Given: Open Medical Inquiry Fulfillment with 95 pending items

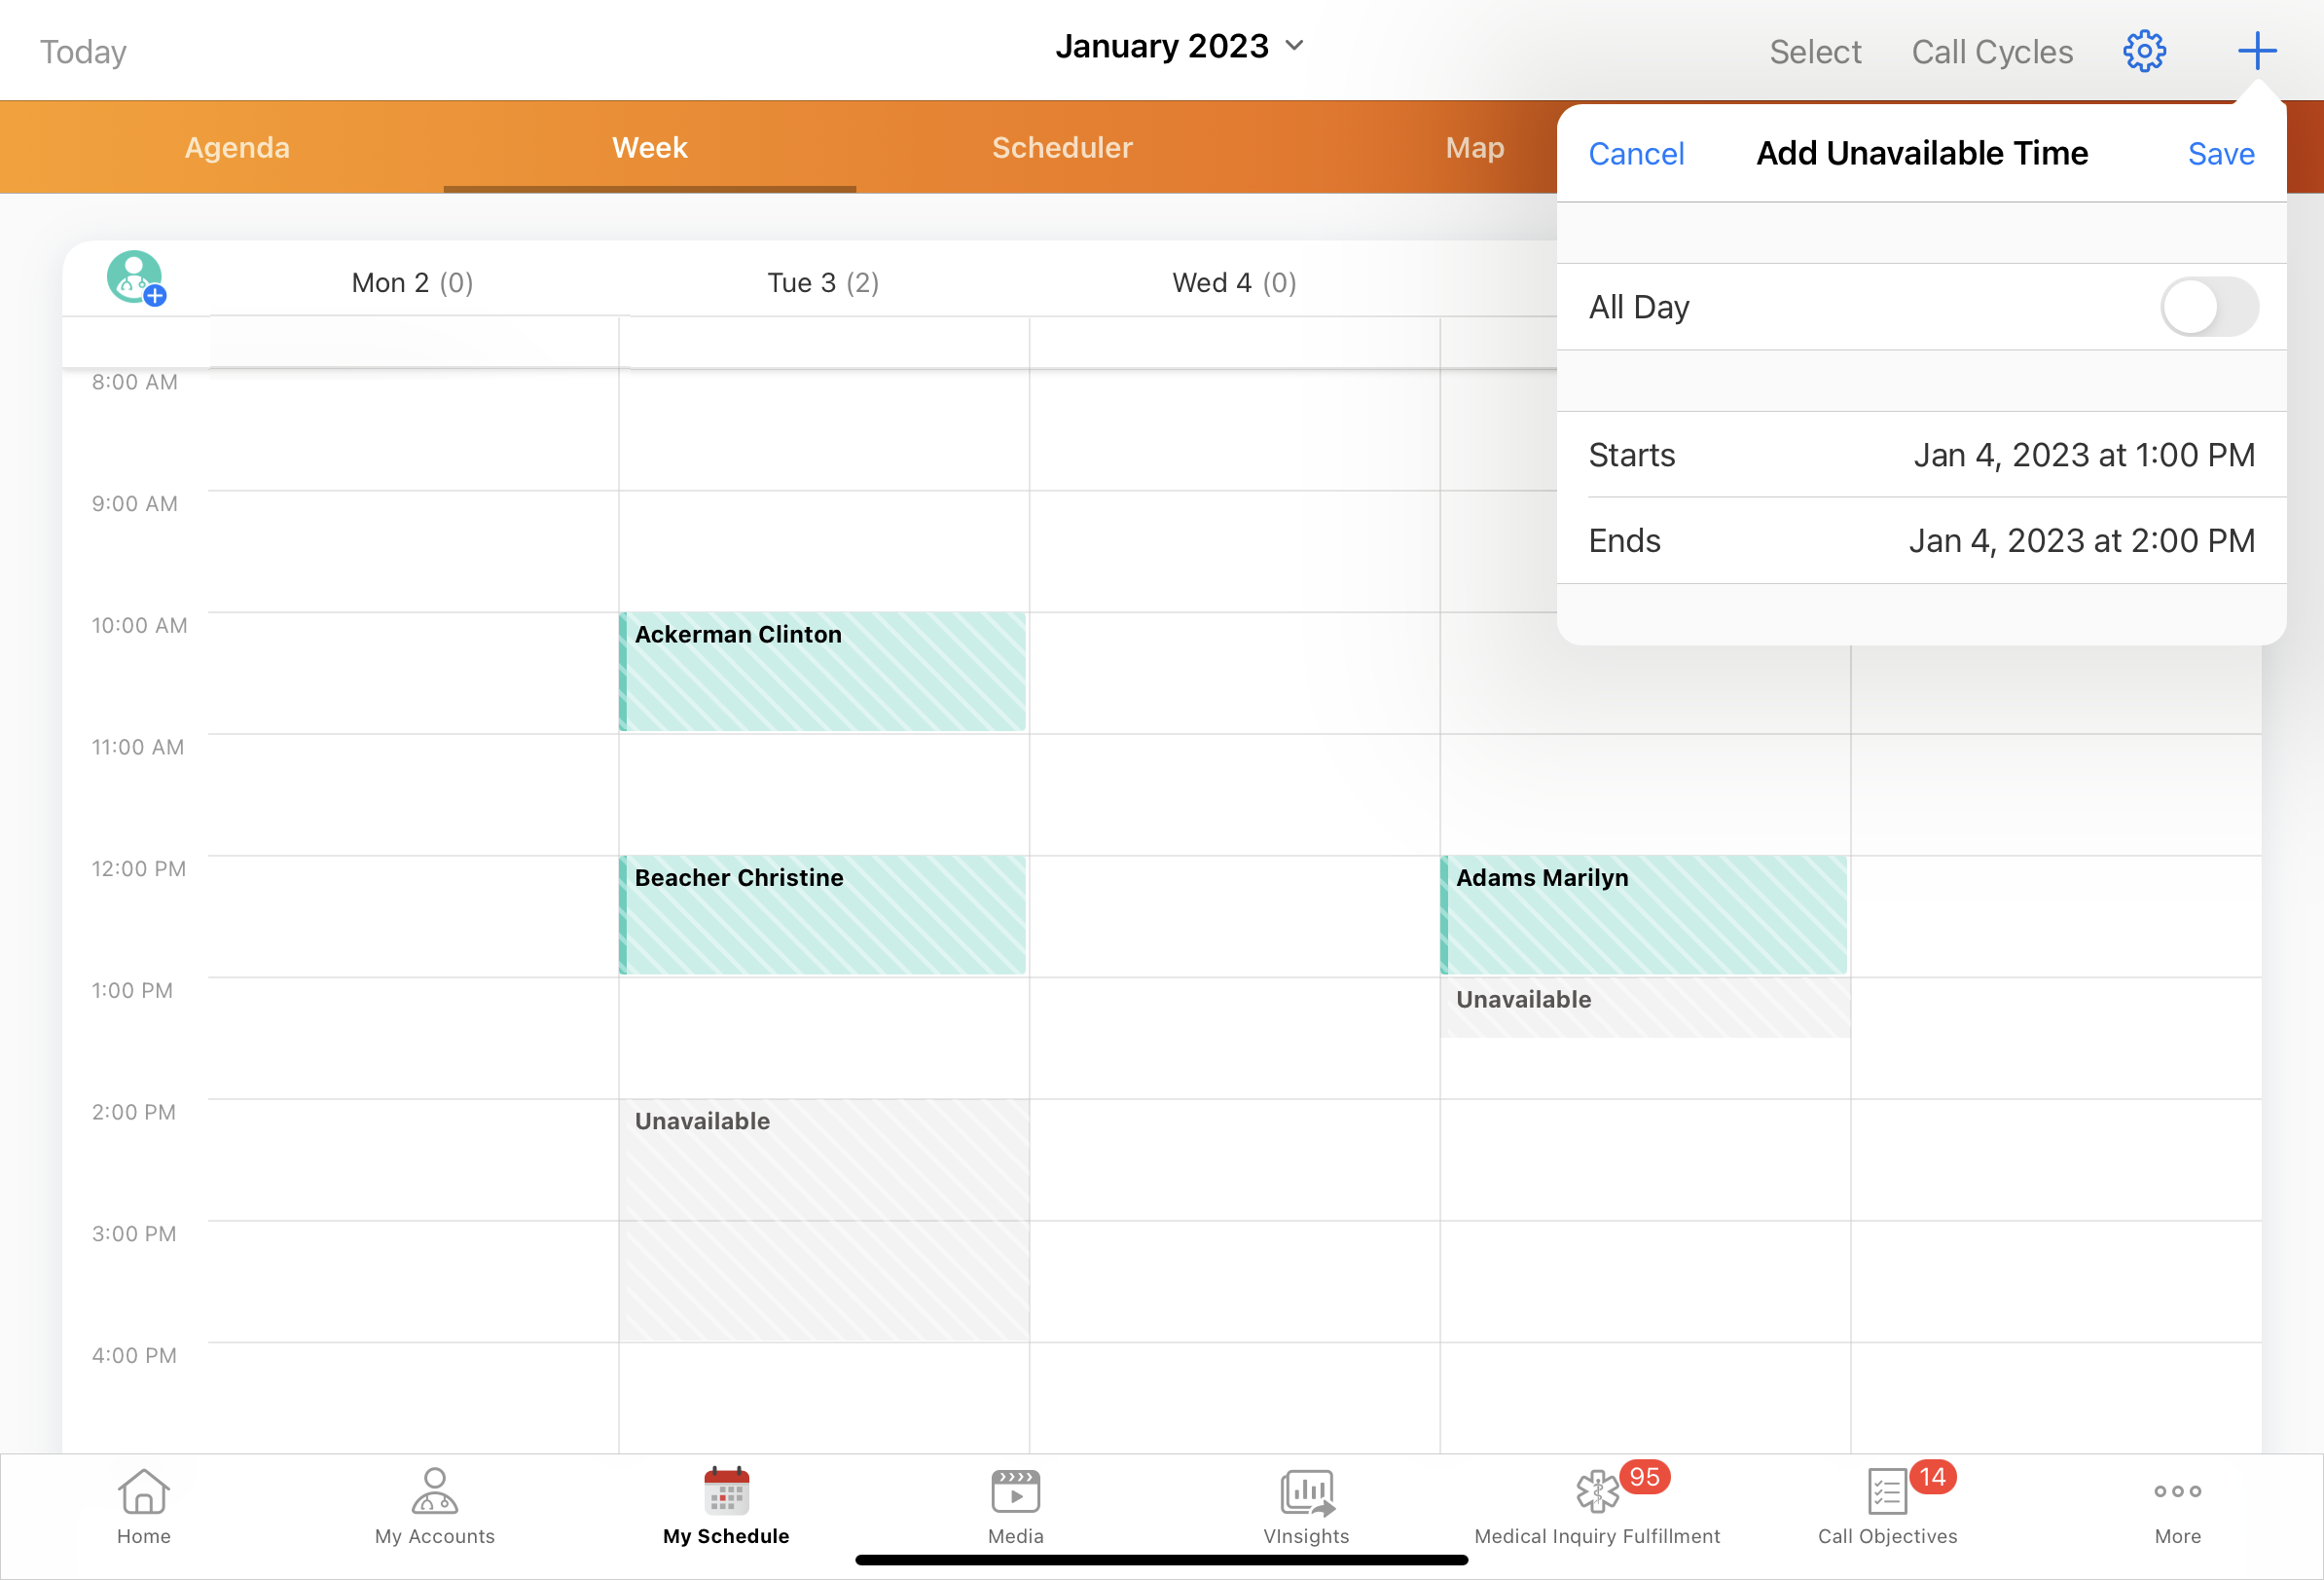Looking at the screenshot, I should click(1595, 1509).
